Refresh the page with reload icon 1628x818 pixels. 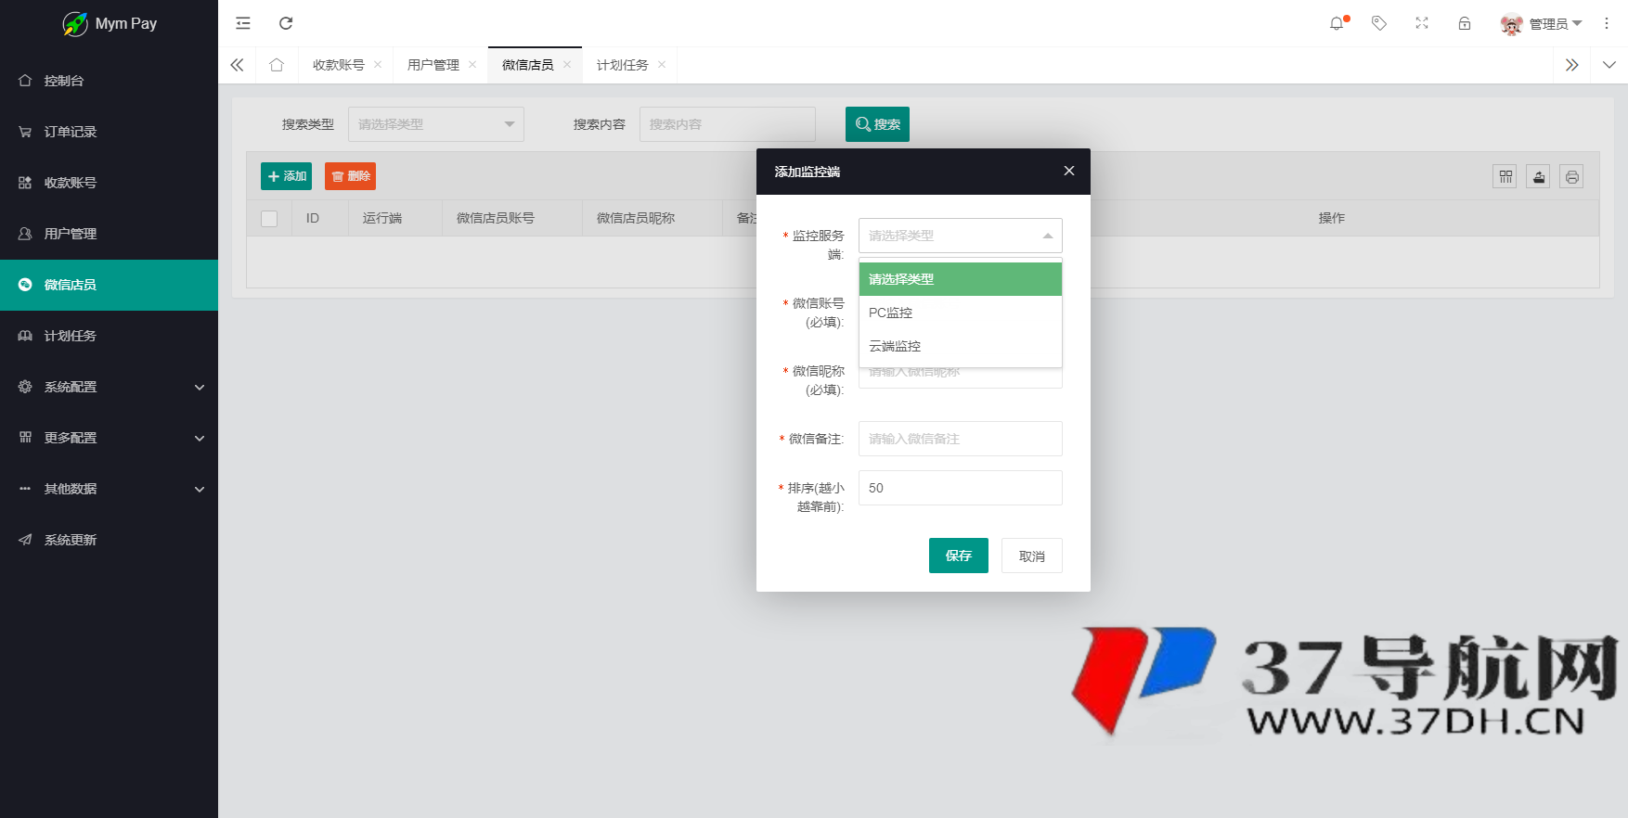point(286,23)
